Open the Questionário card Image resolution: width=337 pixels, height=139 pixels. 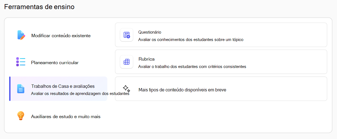point(221,35)
